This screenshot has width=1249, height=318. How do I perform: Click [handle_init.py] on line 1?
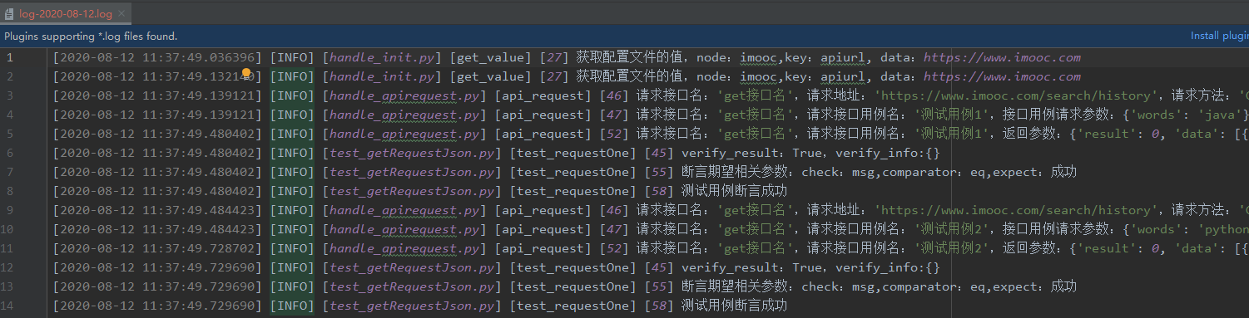[381, 57]
